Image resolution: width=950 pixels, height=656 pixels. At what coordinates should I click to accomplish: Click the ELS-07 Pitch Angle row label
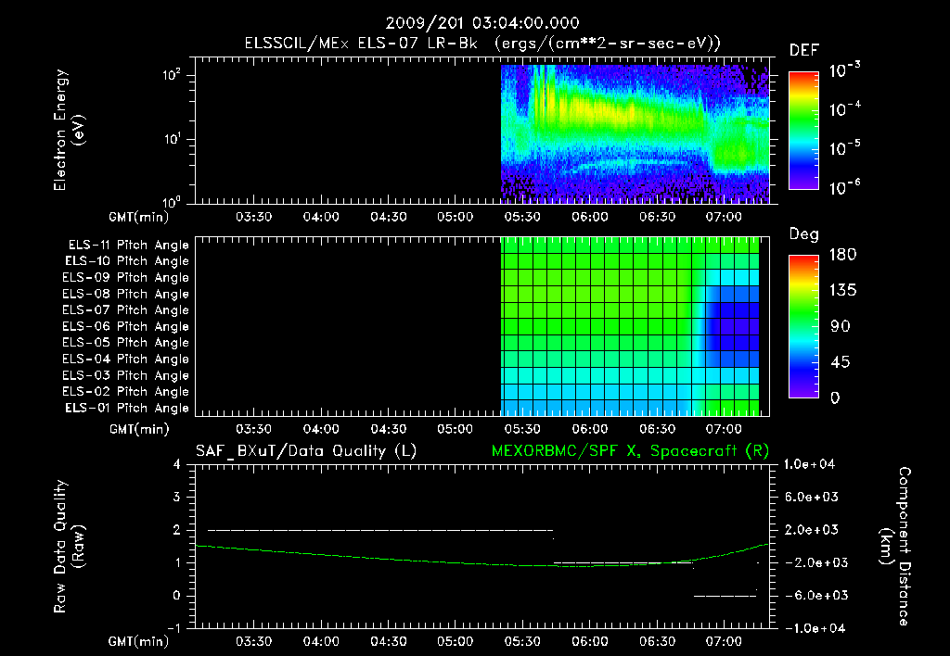pos(126,310)
